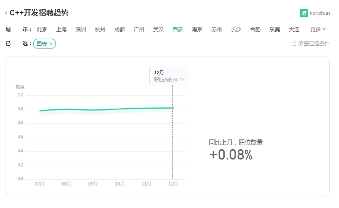
Task: Click the trash icon to clear conditions
Action: pos(294,44)
